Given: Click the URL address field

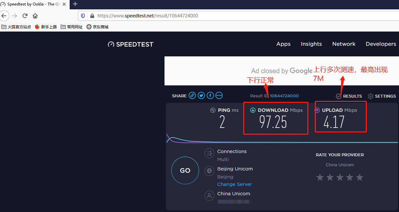Looking at the screenshot, I should click(x=239, y=16).
